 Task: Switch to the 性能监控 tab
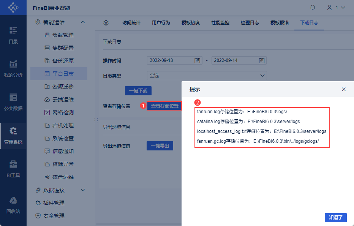[x=220, y=23]
